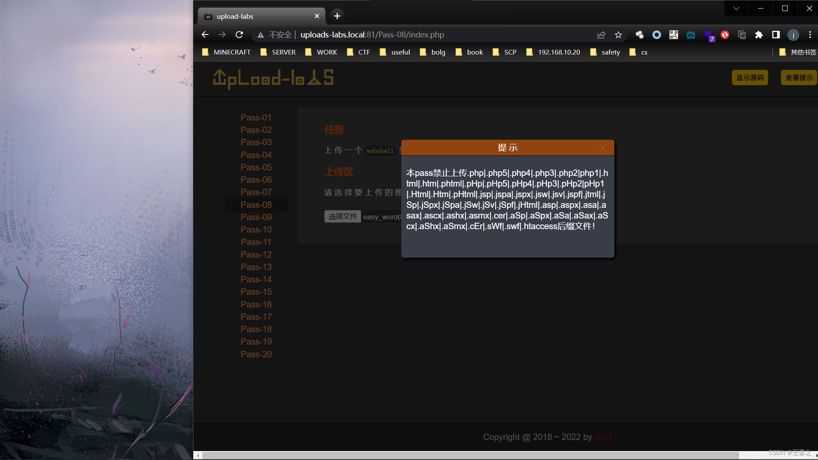Image resolution: width=818 pixels, height=460 pixels.
Task: Close the 提示 hint dialog
Action: 602,148
